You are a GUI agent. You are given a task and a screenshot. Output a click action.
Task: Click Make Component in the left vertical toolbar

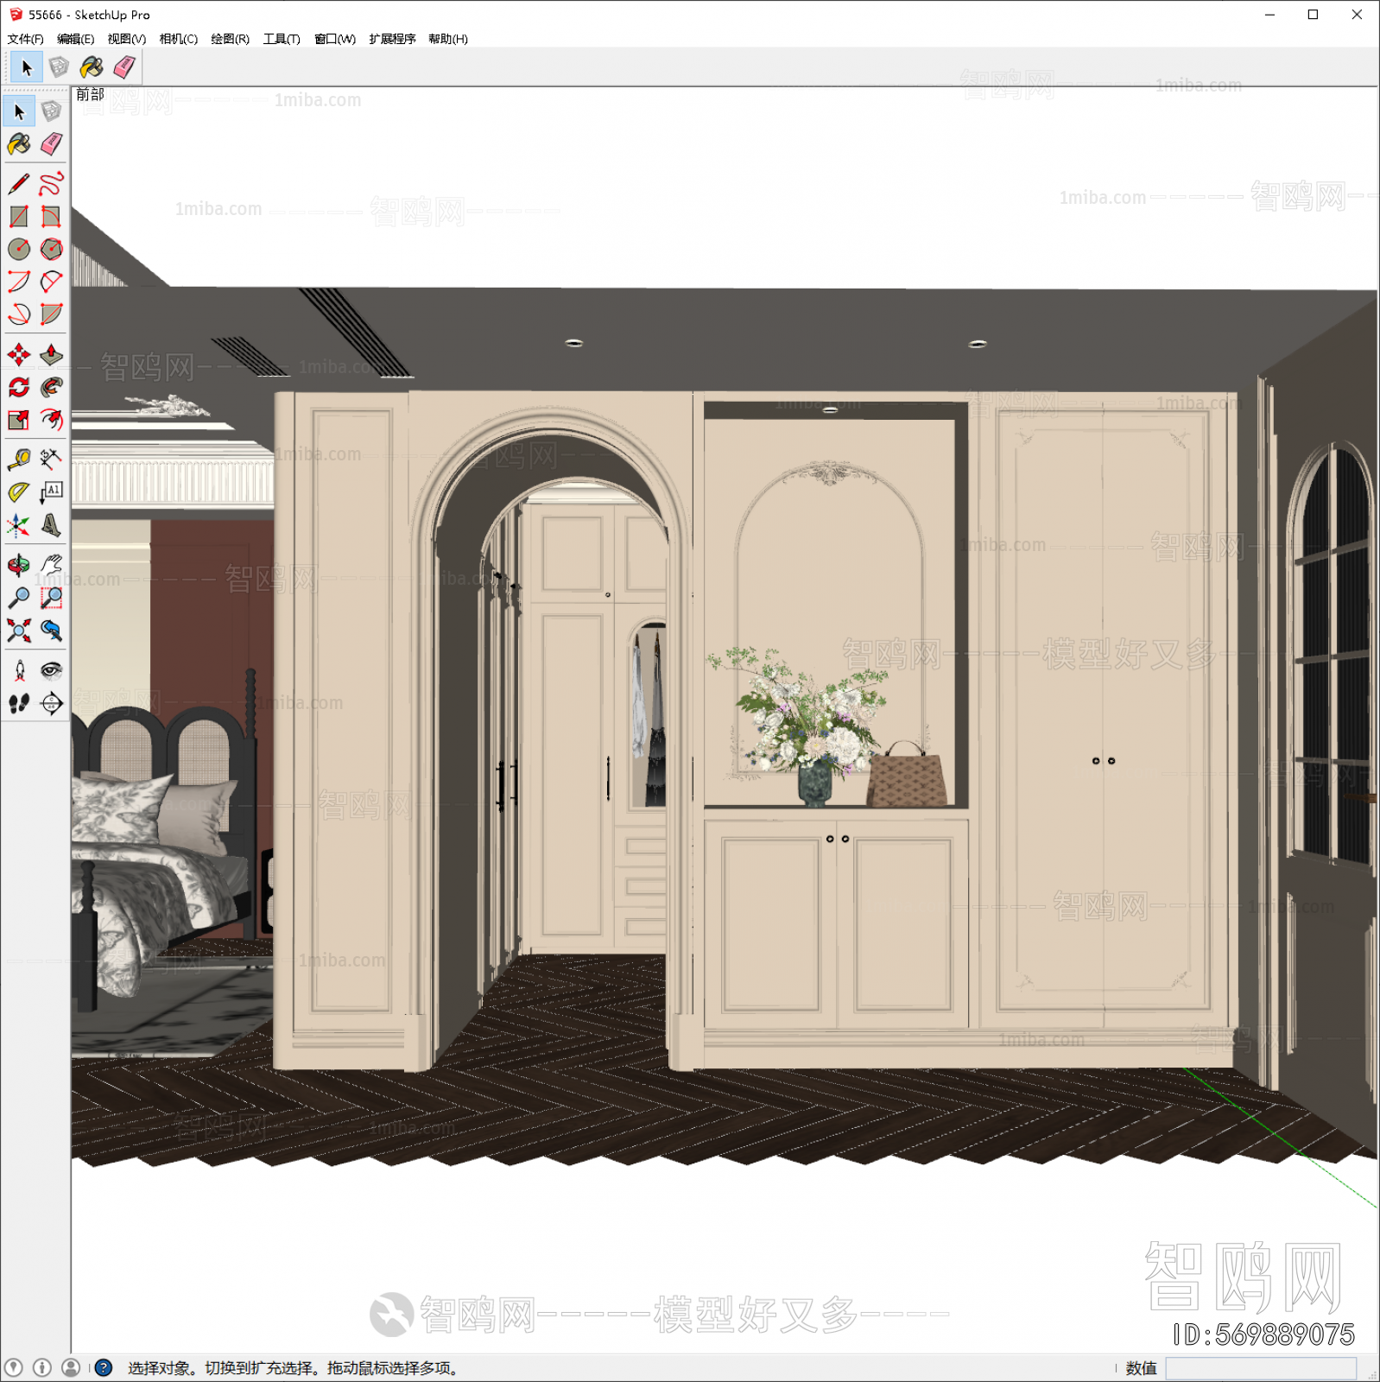tap(52, 111)
